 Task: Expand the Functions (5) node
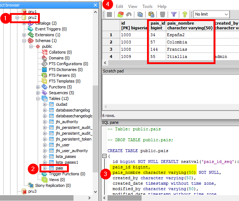point(38,87)
